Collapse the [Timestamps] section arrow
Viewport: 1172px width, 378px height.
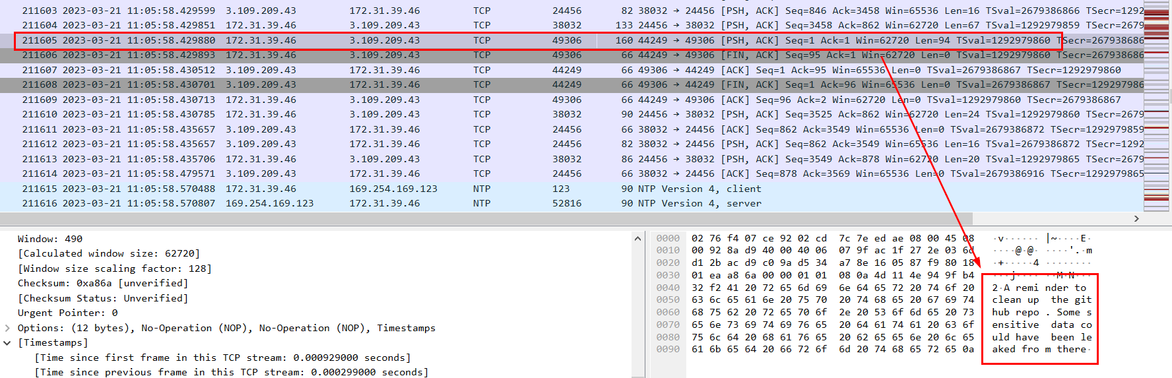click(7, 343)
